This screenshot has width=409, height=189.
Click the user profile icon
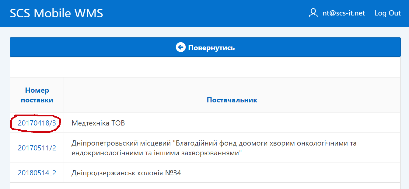pyautogui.click(x=313, y=13)
